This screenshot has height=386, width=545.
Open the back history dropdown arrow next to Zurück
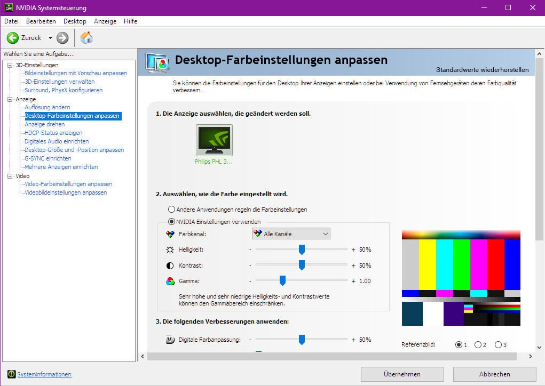point(50,38)
